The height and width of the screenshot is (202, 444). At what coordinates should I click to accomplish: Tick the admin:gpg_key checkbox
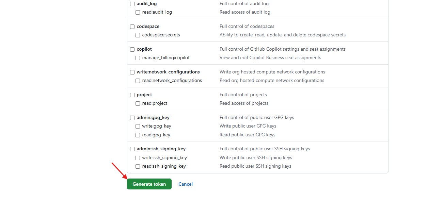[132, 118]
